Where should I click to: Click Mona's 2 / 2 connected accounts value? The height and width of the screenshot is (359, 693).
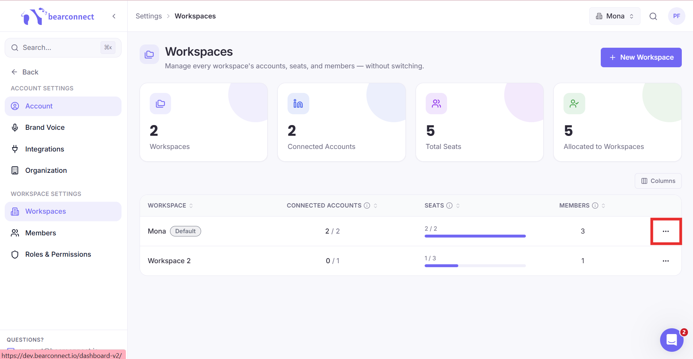tap(332, 231)
